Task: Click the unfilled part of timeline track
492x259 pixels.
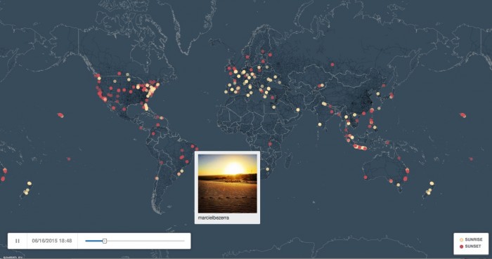Action: click(145, 241)
